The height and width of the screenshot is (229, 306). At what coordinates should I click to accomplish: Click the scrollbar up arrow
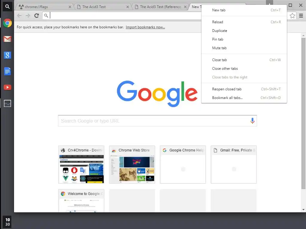point(303,35)
